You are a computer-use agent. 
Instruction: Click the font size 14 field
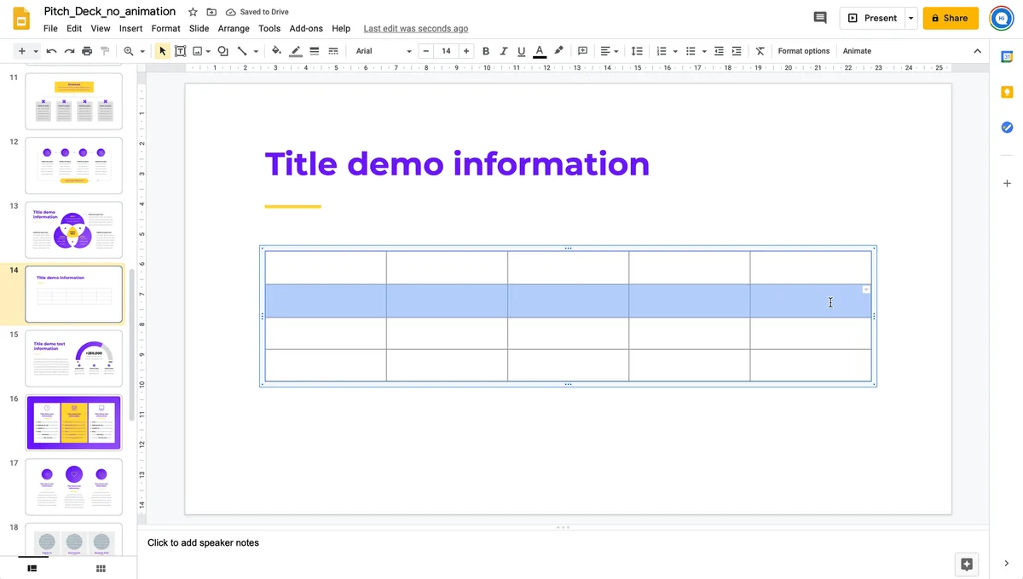coord(446,51)
